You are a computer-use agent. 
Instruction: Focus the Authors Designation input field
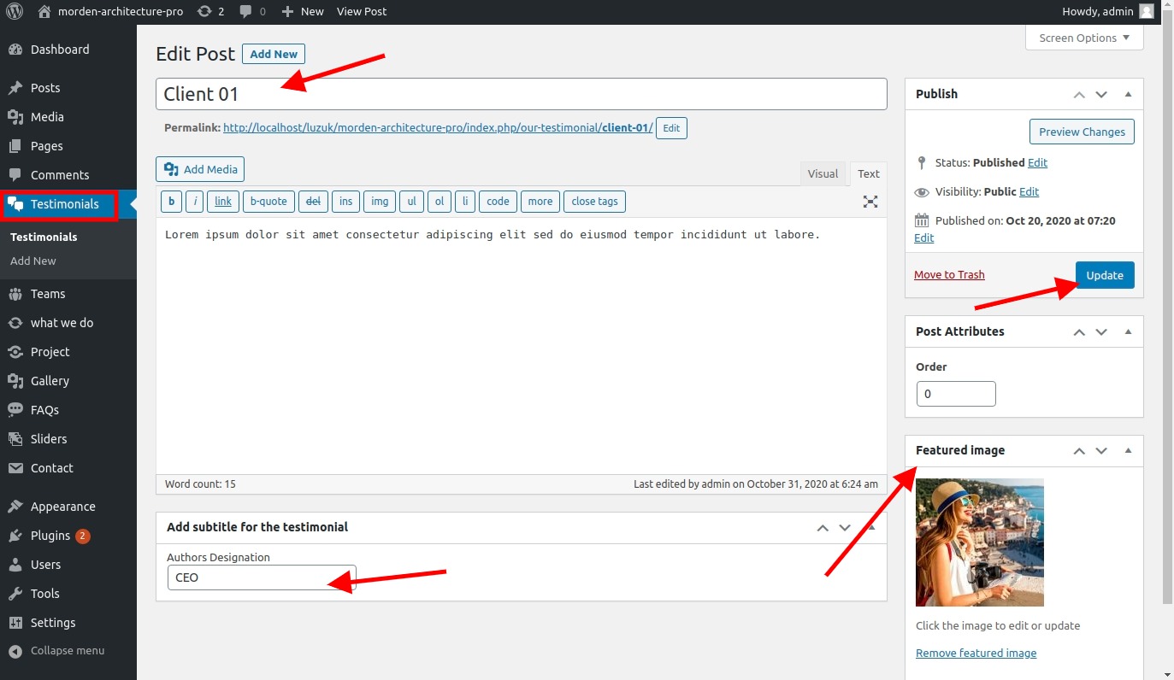(x=261, y=577)
